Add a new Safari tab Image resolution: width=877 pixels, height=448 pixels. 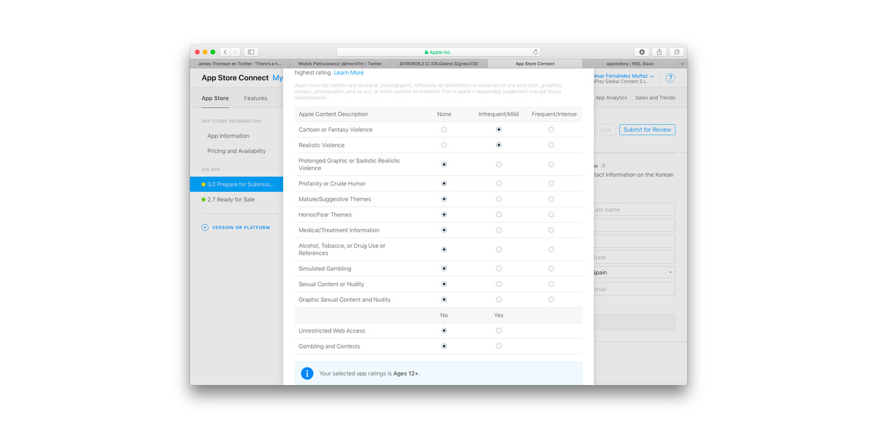(682, 64)
